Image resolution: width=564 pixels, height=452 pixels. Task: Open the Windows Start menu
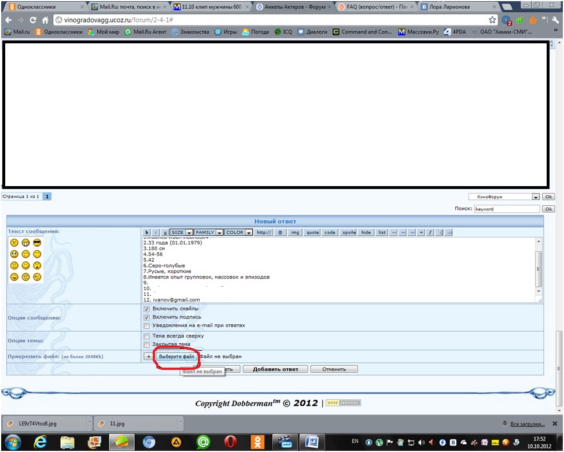tap(12, 442)
